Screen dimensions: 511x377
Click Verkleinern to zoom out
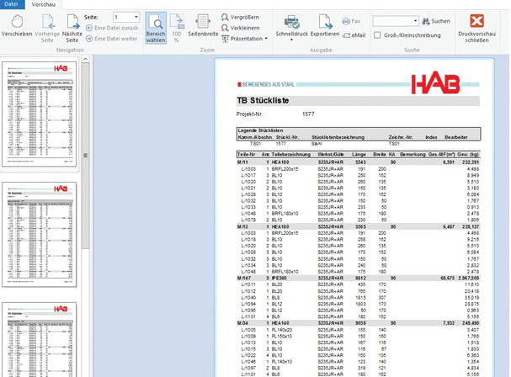tap(240, 28)
